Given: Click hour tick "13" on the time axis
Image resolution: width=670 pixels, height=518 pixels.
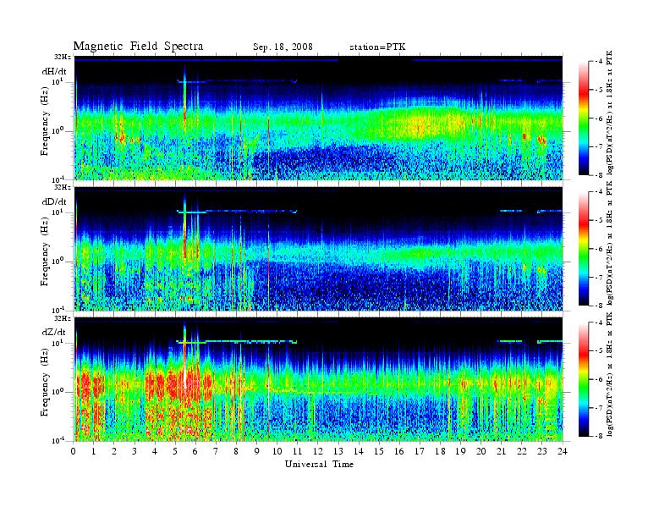Looking at the screenshot, I should pos(338,451).
